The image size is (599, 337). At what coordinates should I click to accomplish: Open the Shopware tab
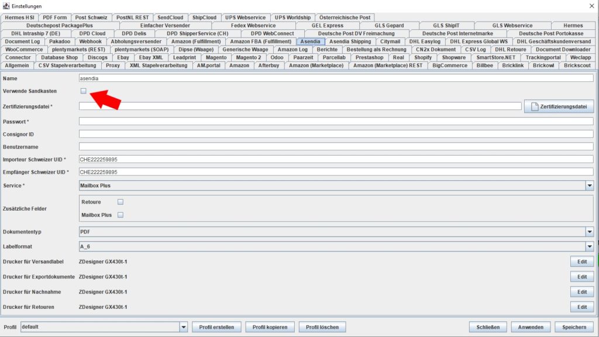[454, 58]
